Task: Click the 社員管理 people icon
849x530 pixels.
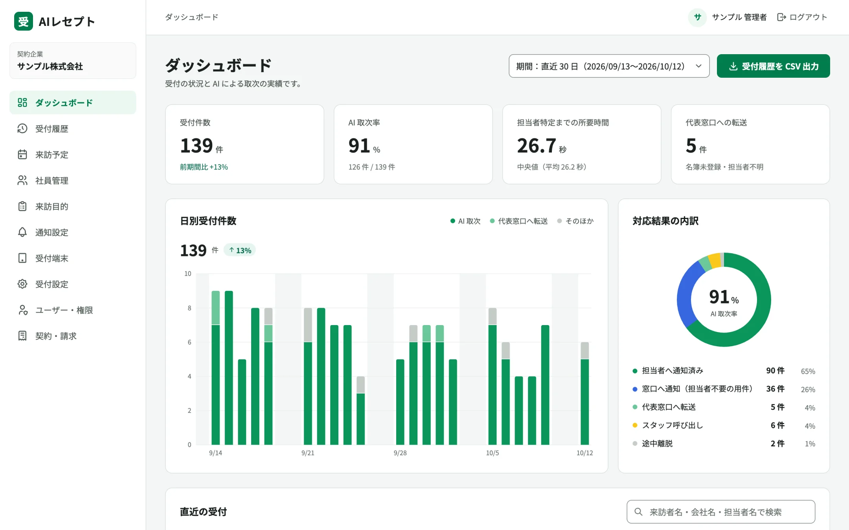Action: point(22,180)
